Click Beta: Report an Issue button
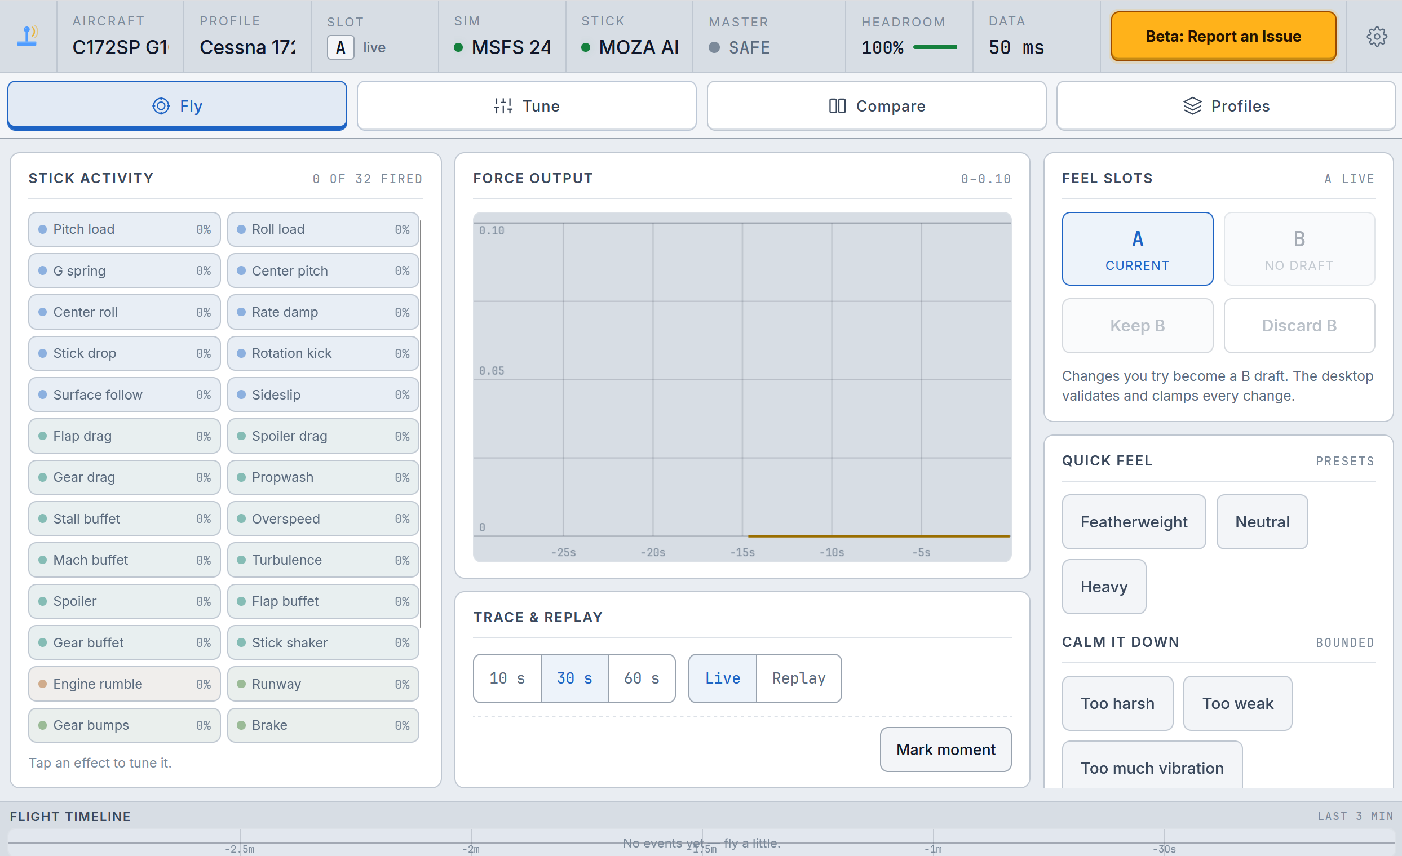Viewport: 1402px width, 856px height. point(1223,37)
